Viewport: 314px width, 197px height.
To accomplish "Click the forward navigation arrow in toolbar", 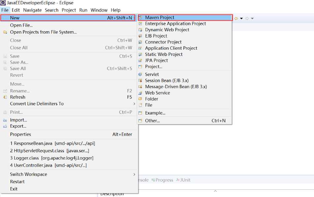I will pos(247,18).
